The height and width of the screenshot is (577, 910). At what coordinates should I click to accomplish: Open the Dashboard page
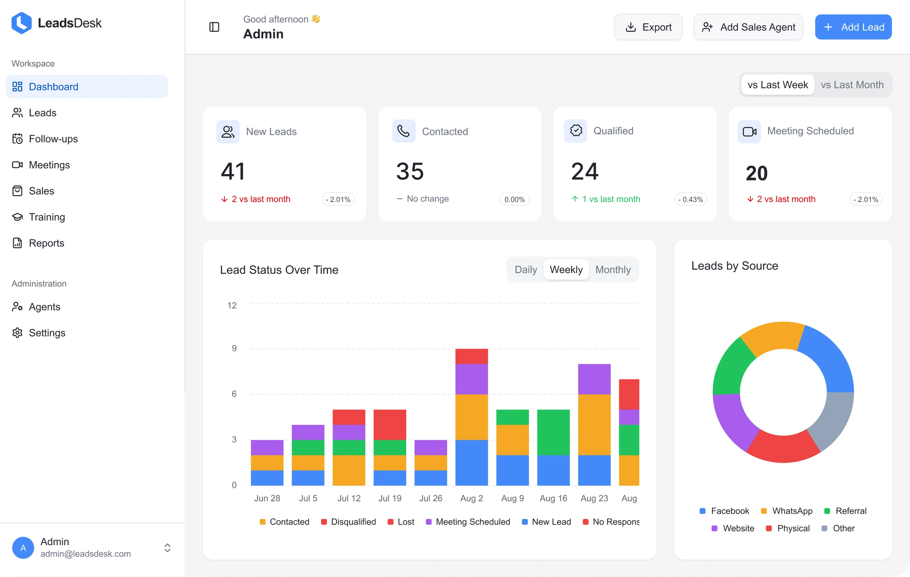(87, 86)
